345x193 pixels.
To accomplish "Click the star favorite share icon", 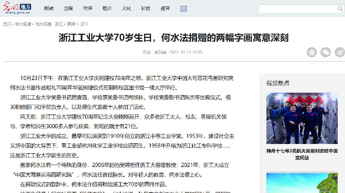I will pyautogui.click(x=312, y=52).
